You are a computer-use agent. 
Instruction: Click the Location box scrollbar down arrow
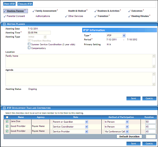[x=154, y=66]
